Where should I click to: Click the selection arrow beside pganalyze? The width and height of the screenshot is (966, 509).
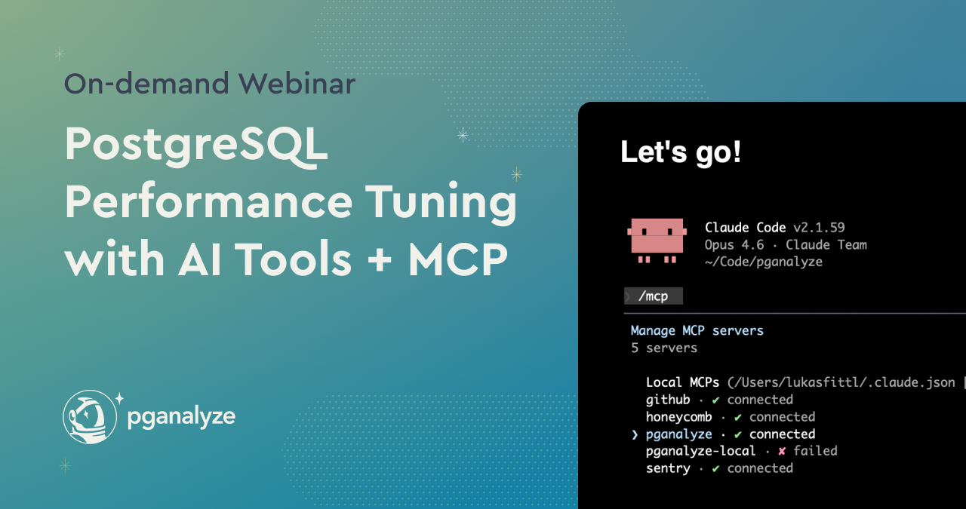tap(635, 434)
